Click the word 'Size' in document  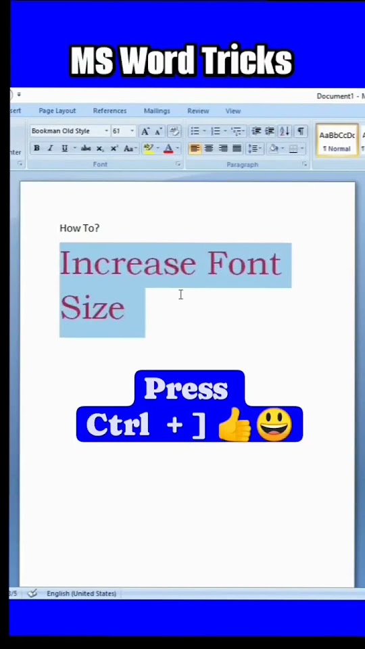point(93,308)
